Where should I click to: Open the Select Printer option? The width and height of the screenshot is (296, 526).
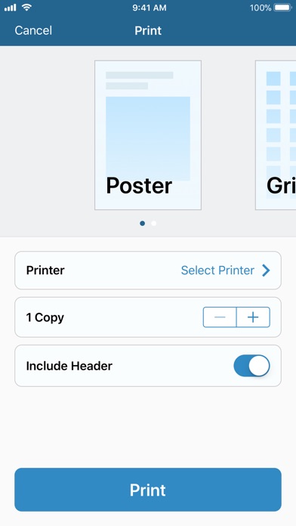[x=217, y=271]
